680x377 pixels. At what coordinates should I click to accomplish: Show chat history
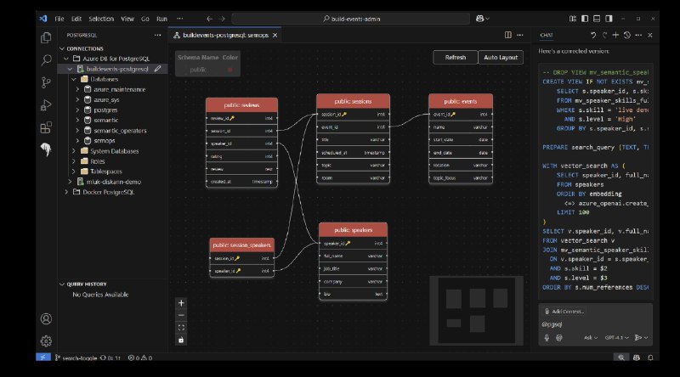pos(627,35)
